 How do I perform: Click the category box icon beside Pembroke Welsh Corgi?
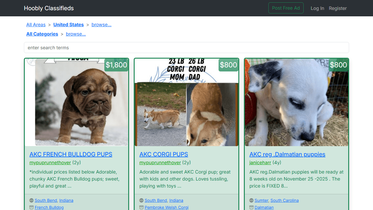[x=141, y=207]
